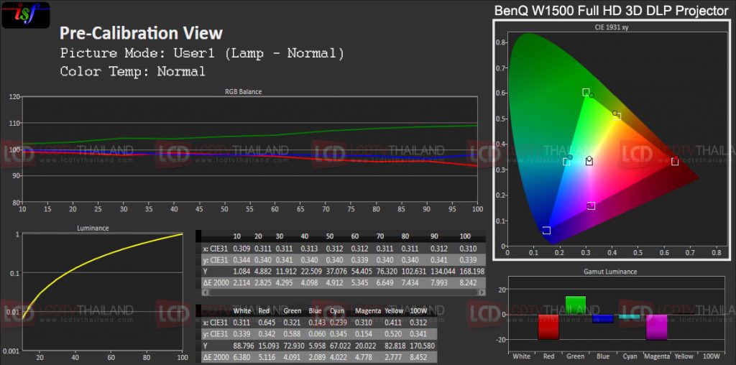Click the 'Yellow' axis label under Gamut Luminance

tap(684, 356)
